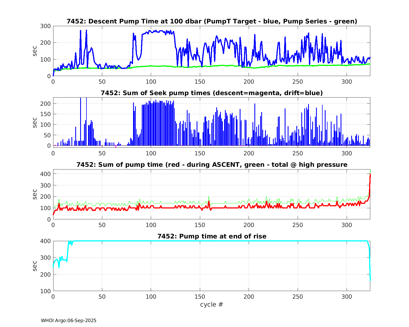Click the blue plateau near cycle 100 in top plot
This screenshot has height=327, width=409.
(x=153, y=32)
